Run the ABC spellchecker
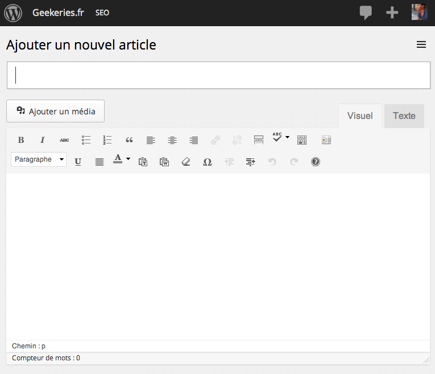435x374 pixels. [x=277, y=137]
